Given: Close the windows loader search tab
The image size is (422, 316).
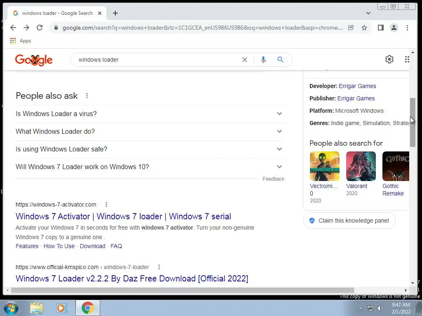Looking at the screenshot, I should point(100,13).
